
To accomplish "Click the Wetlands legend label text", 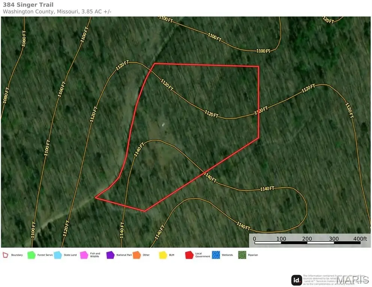I will tap(227, 255).
